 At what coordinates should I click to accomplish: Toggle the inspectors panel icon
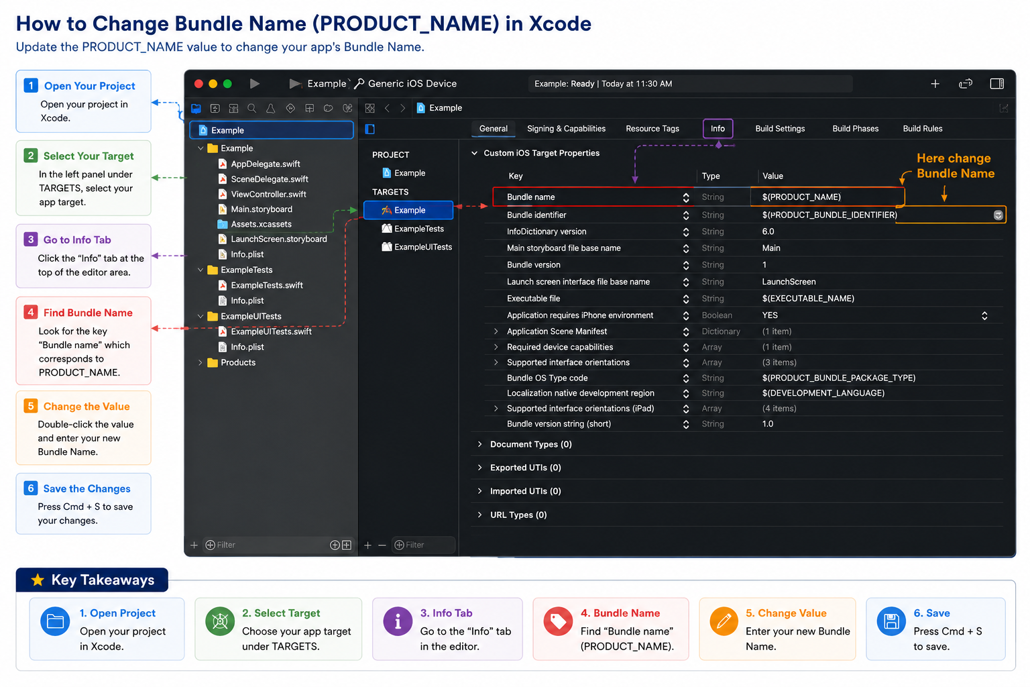tap(997, 84)
